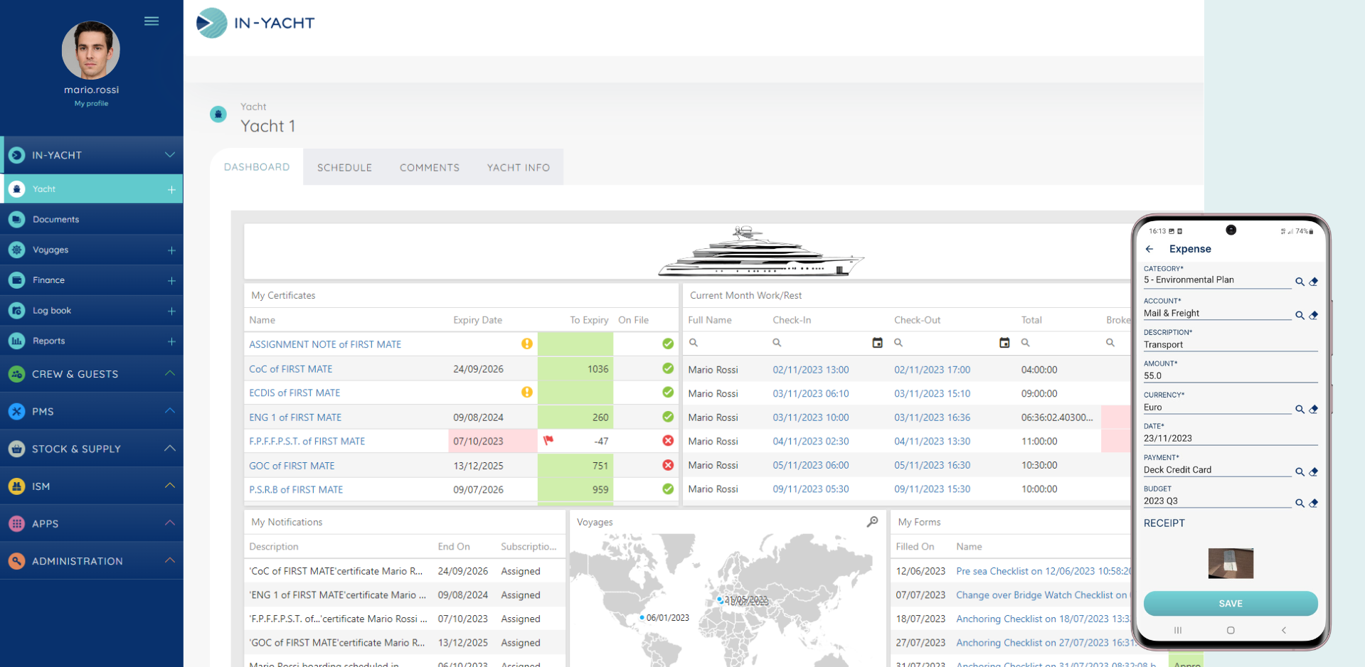Click the green check for CoC of FIRST MATE
The image size is (1365, 667).
click(x=667, y=369)
